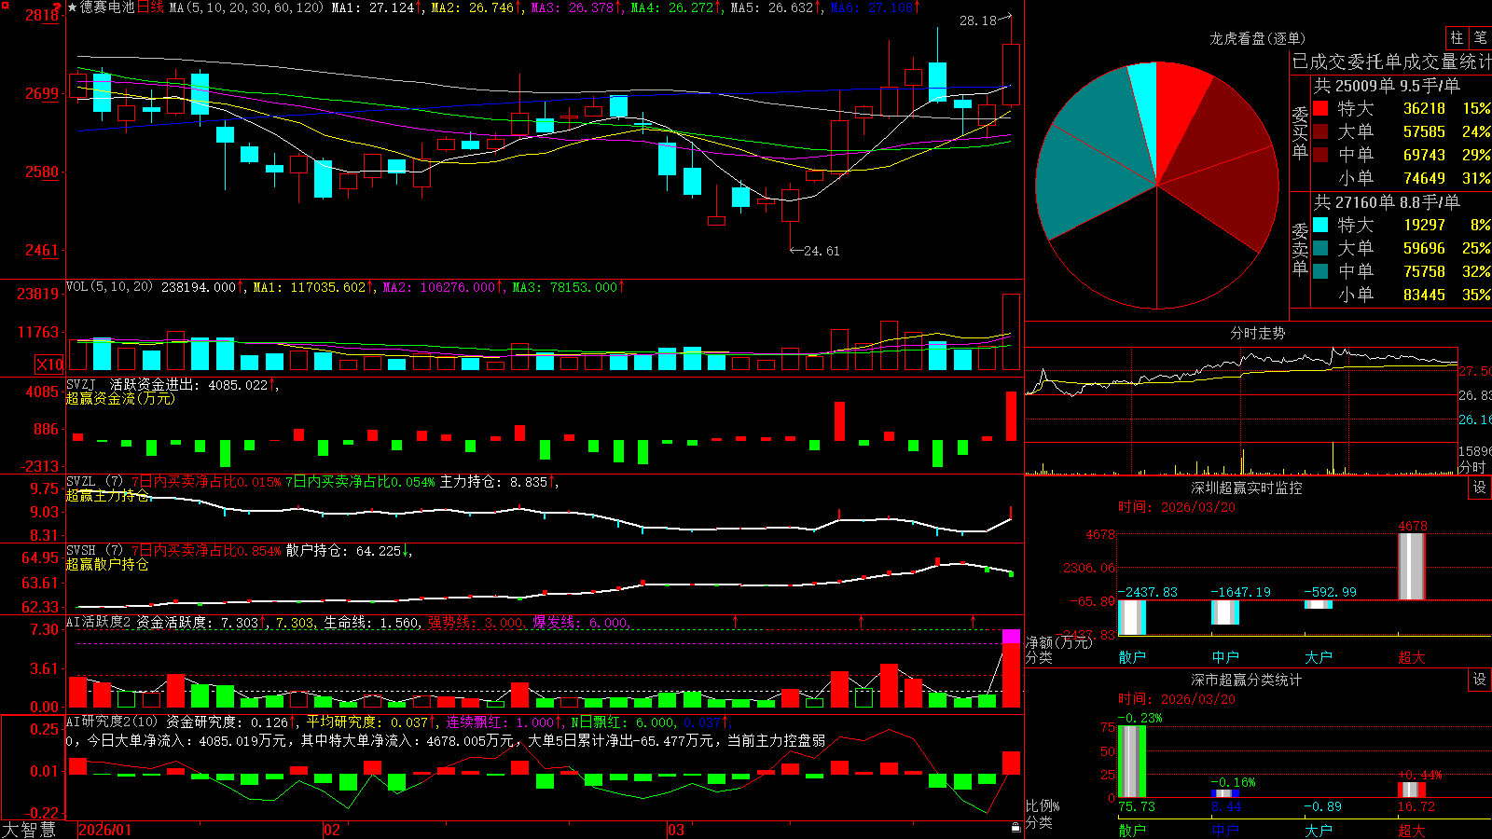Click the 16.72 超大 ratio bar
The width and height of the screenshot is (1492, 839).
pos(1412,790)
